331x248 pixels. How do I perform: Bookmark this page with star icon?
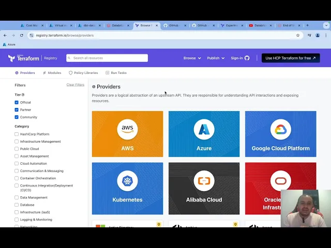pyautogui.click(x=298, y=36)
